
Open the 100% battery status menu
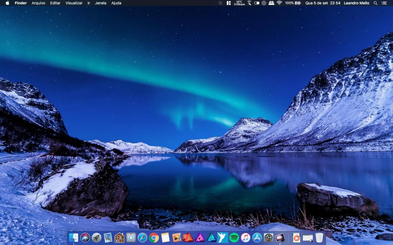click(293, 3)
